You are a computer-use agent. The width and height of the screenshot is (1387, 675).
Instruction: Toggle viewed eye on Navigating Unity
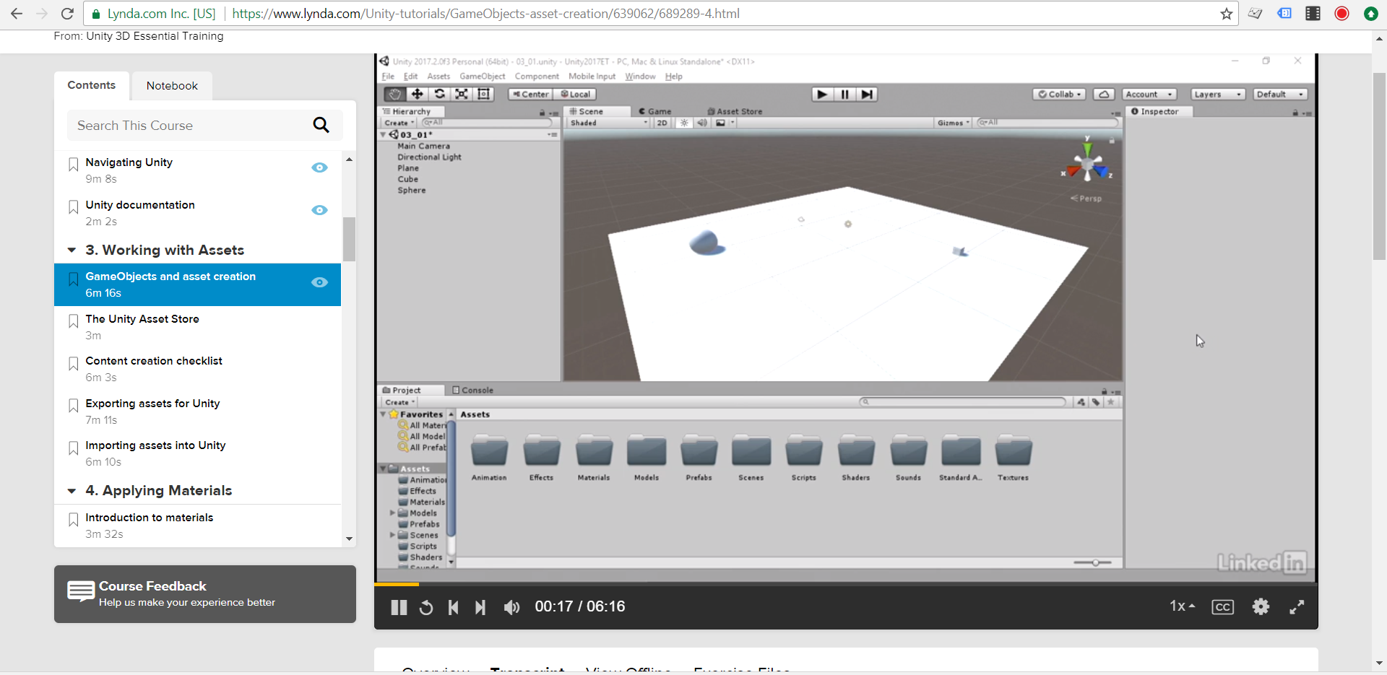pyautogui.click(x=319, y=167)
